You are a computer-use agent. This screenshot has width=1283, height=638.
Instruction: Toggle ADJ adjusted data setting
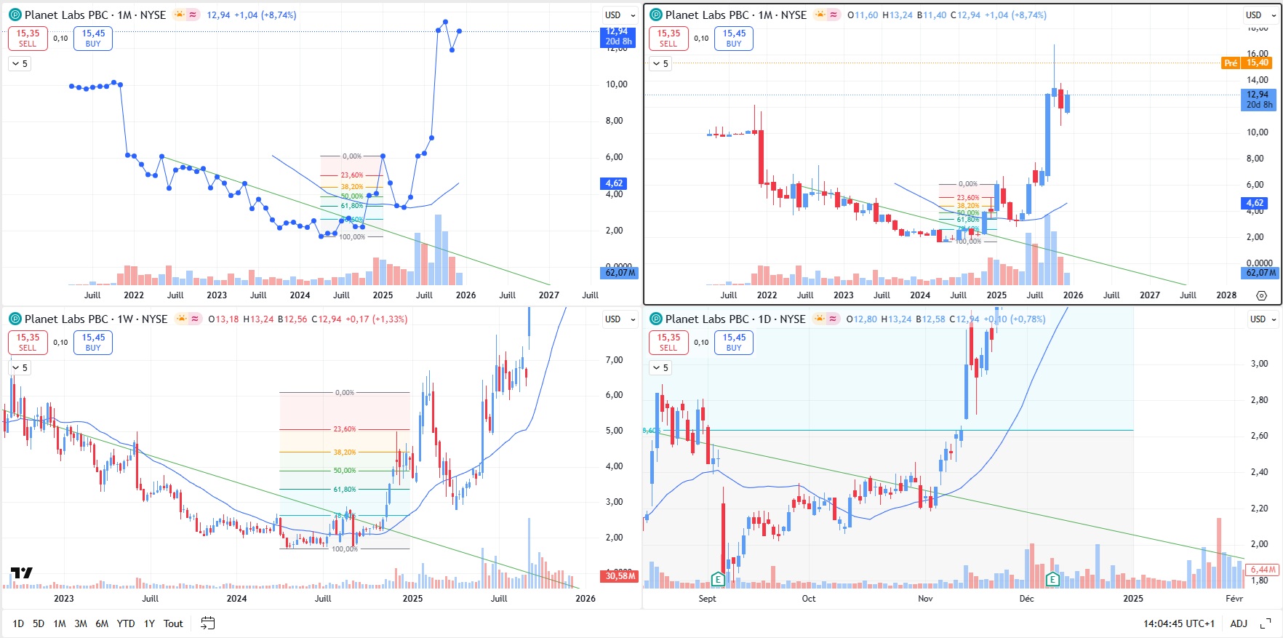1239,623
